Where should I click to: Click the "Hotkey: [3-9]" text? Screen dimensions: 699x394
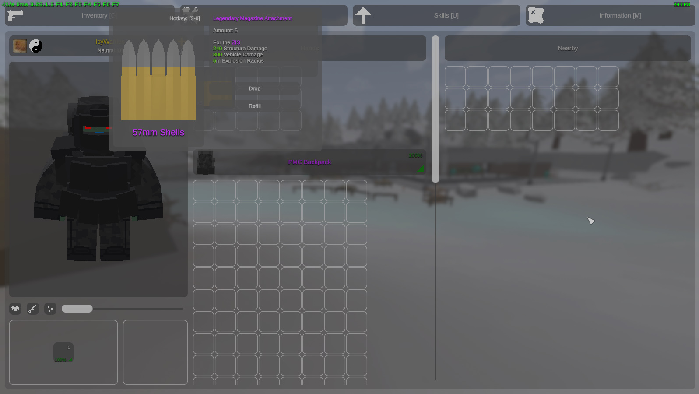(x=185, y=18)
